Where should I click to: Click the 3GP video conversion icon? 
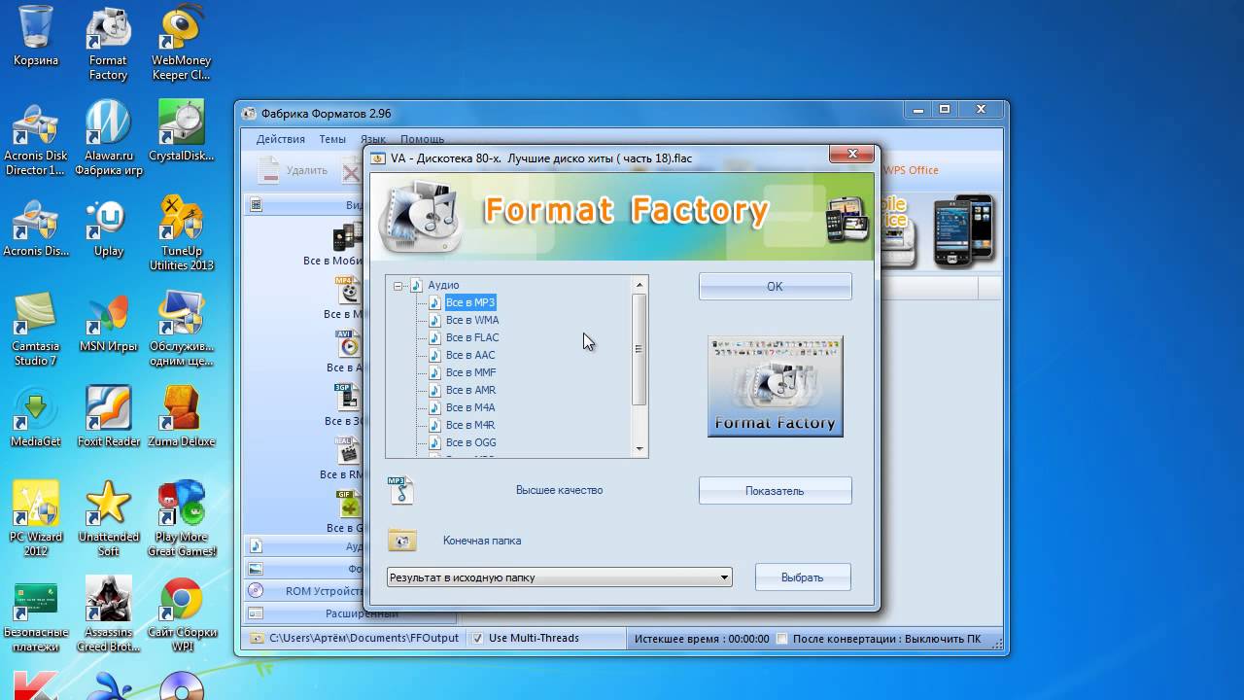coord(348,398)
